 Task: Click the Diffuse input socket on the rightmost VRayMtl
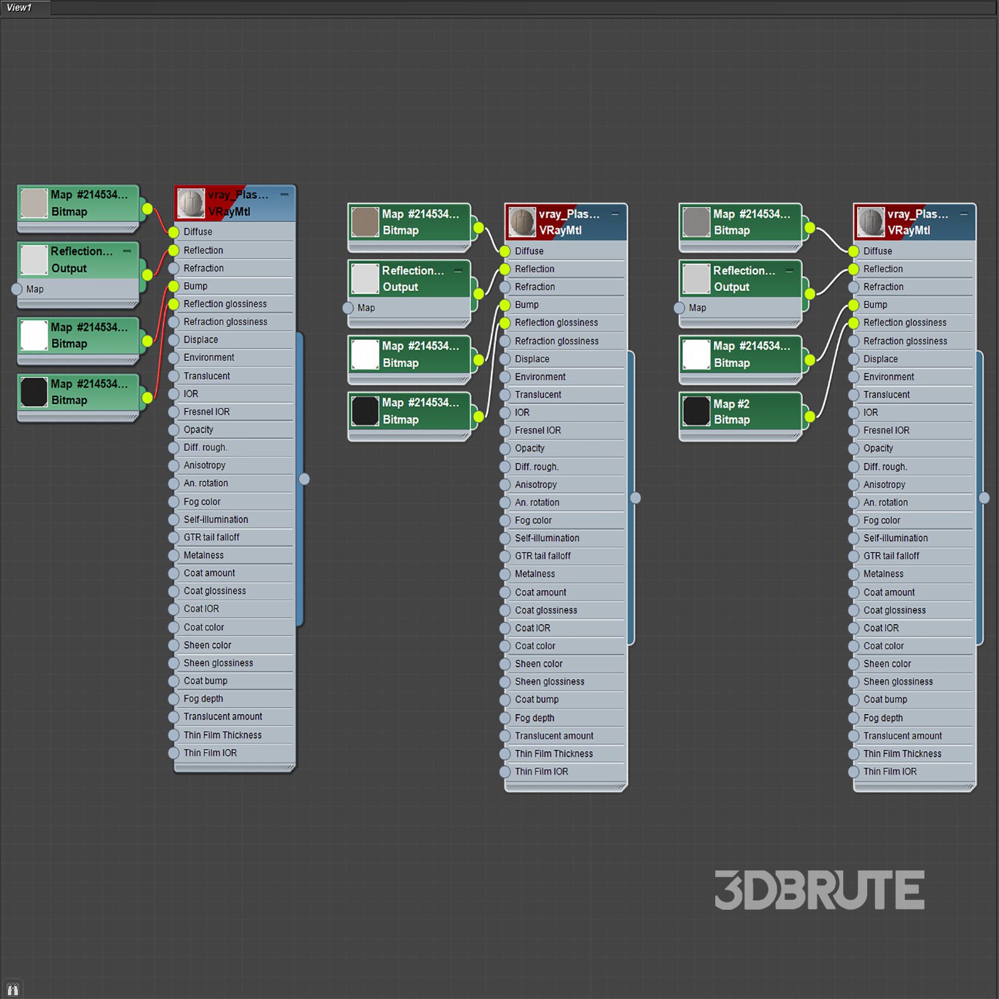click(853, 251)
